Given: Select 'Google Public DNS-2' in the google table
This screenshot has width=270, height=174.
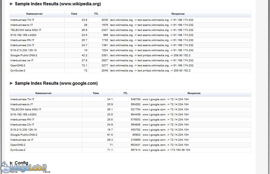Looking at the screenshot, I should coord(24,135).
